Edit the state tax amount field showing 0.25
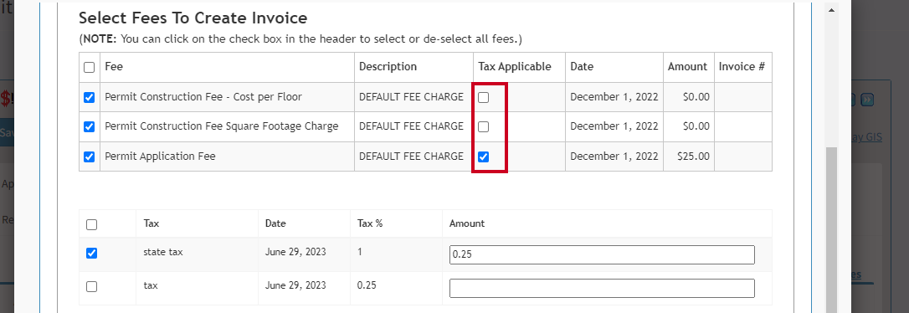The image size is (909, 313). 602,254
